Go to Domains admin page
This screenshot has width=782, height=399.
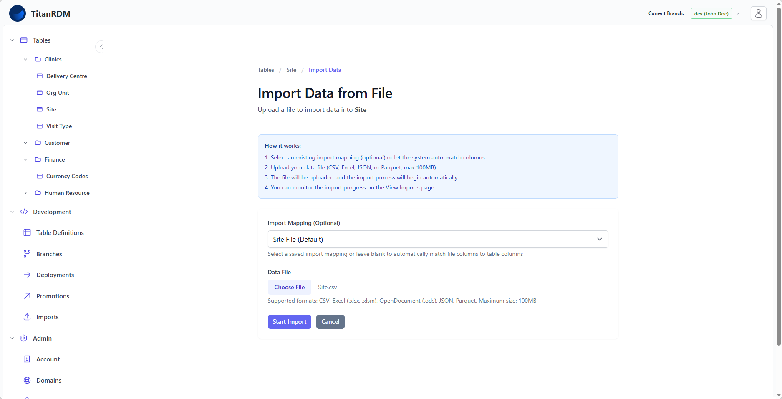pos(49,380)
